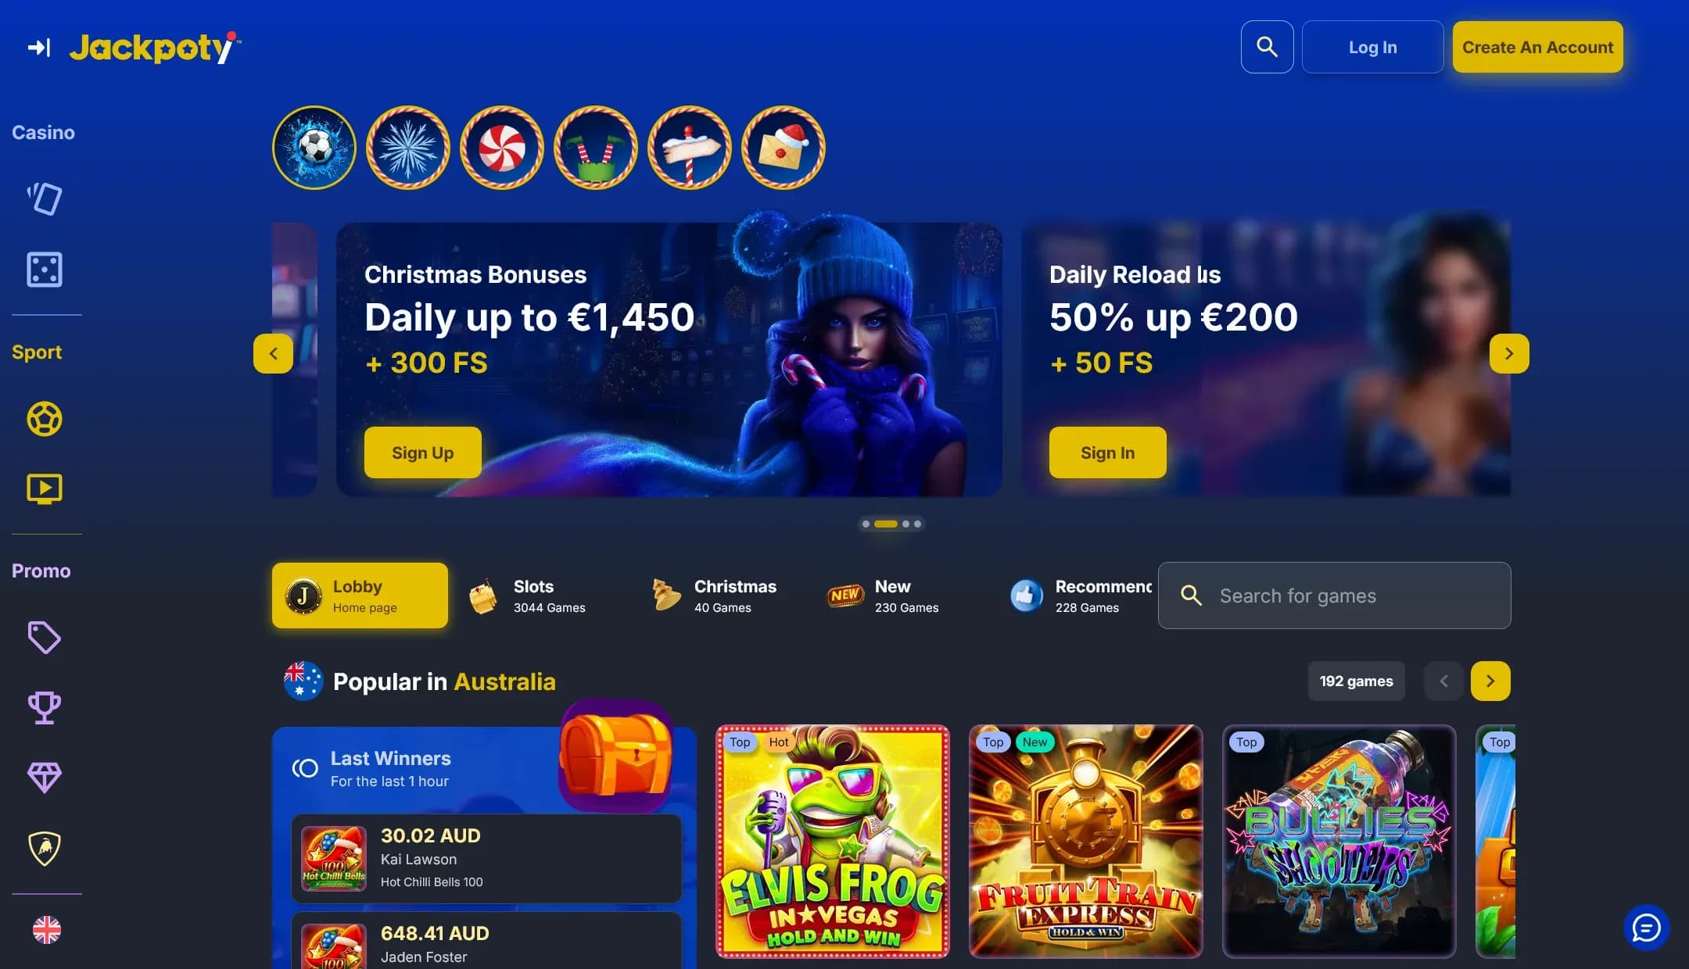
Task: Select the Christmas games tab
Action: [713, 595]
